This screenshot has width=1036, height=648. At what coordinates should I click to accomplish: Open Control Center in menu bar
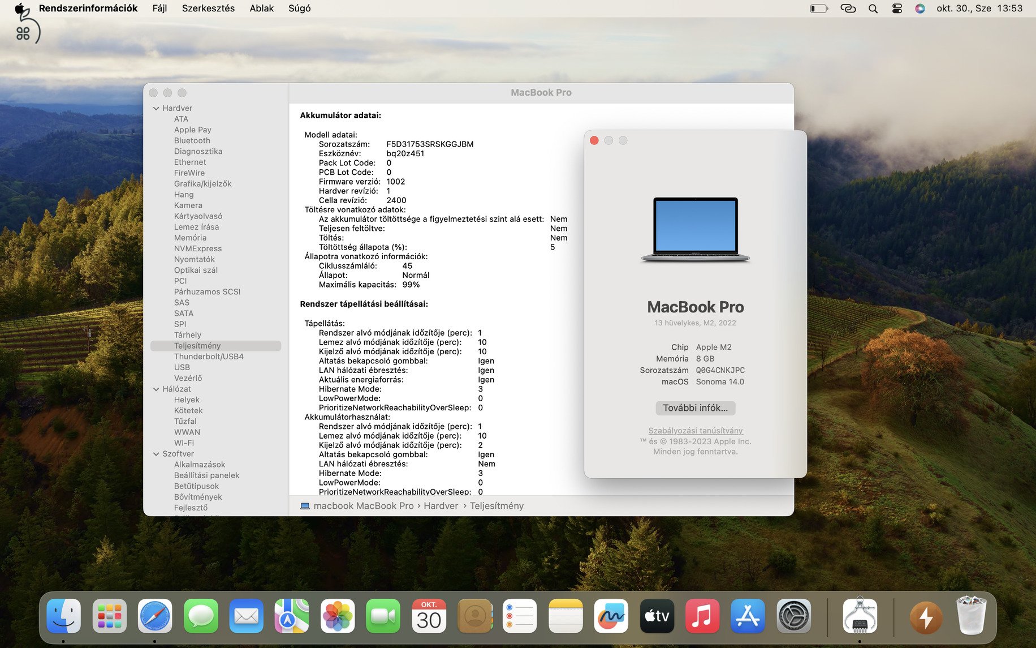[897, 8]
